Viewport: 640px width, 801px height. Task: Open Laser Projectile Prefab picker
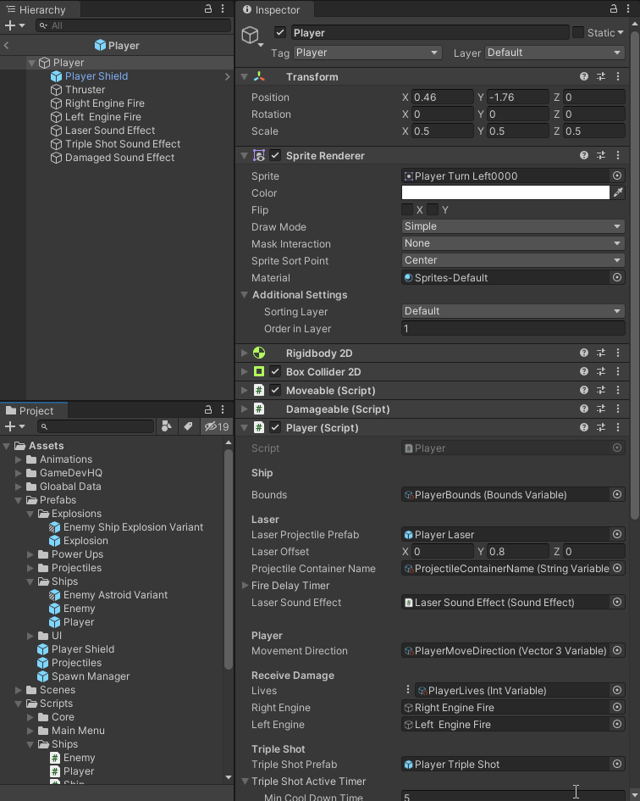coord(617,534)
